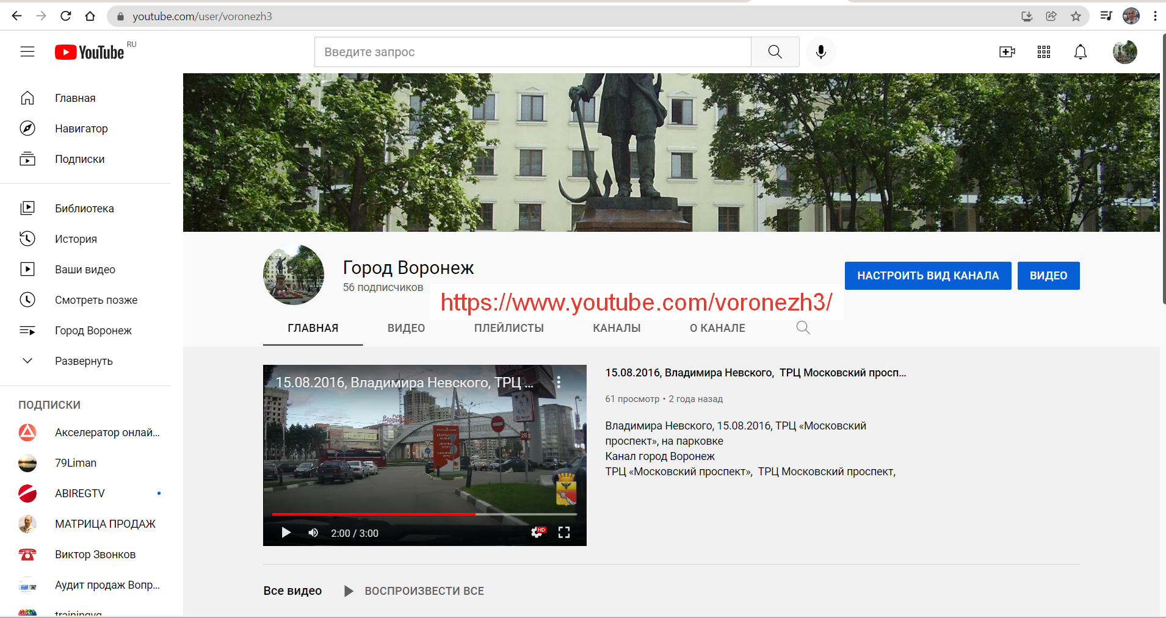This screenshot has height=618, width=1166.
Task: Open МАТРИЦА ПРОДАЖ subscription
Action: 85,523
